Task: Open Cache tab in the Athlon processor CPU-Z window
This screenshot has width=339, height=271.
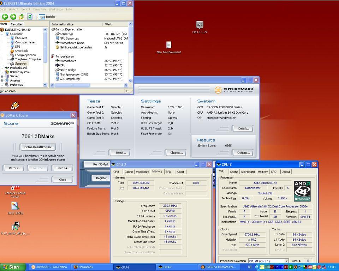Action: [234, 172]
